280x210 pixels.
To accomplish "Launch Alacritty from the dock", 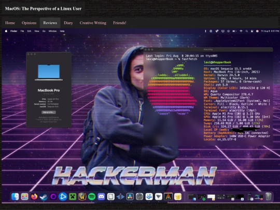I will click(168, 197).
